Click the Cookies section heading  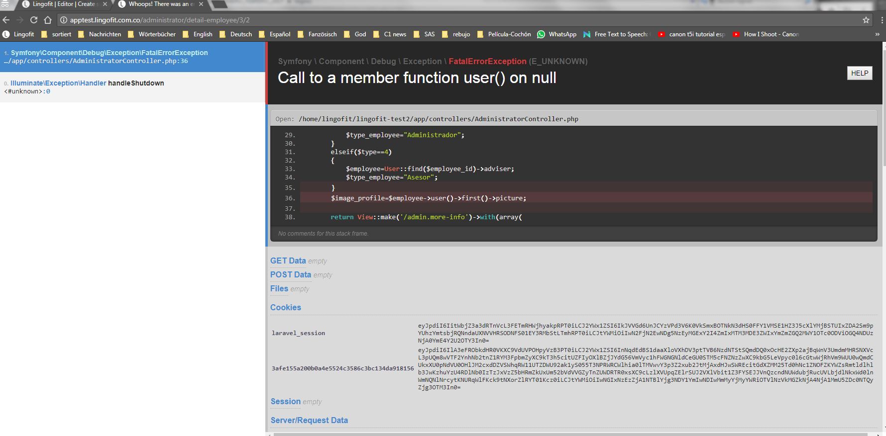point(286,307)
